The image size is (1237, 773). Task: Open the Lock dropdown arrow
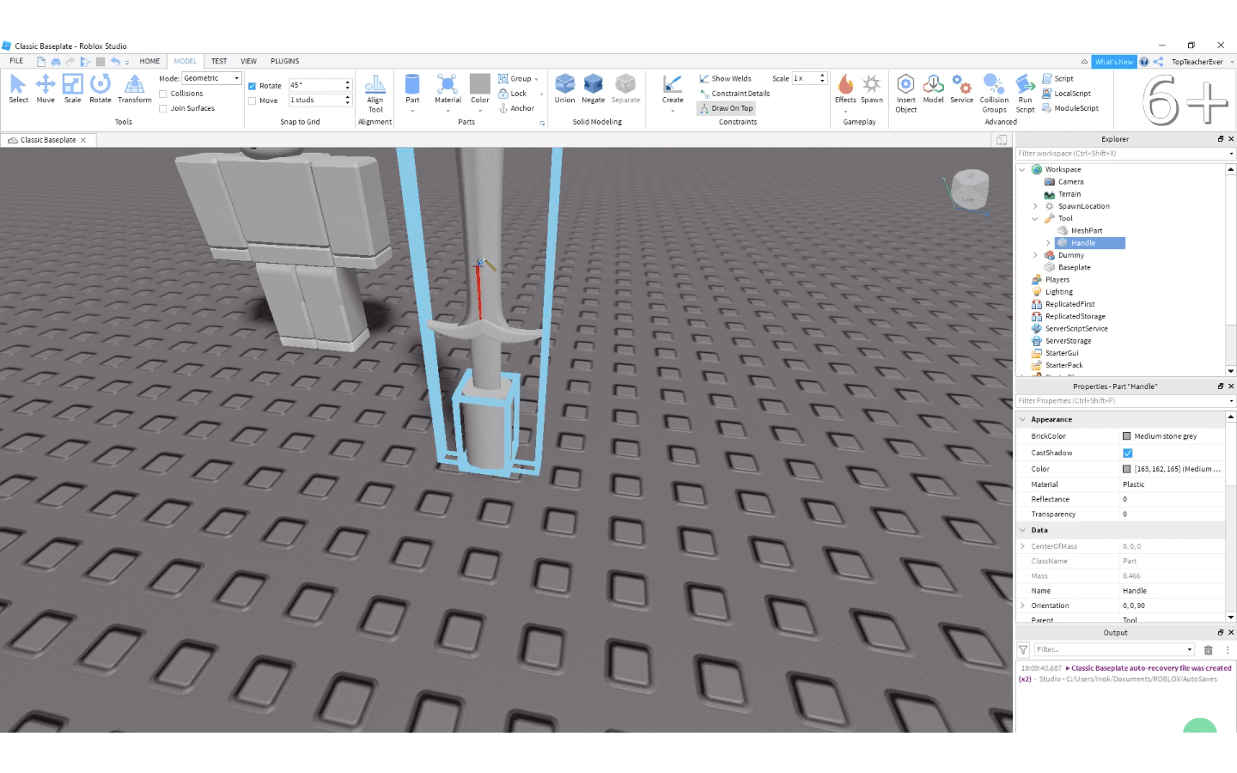(x=541, y=94)
